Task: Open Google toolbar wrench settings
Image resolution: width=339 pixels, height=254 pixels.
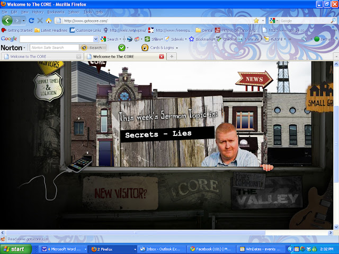Action: click(x=304, y=39)
